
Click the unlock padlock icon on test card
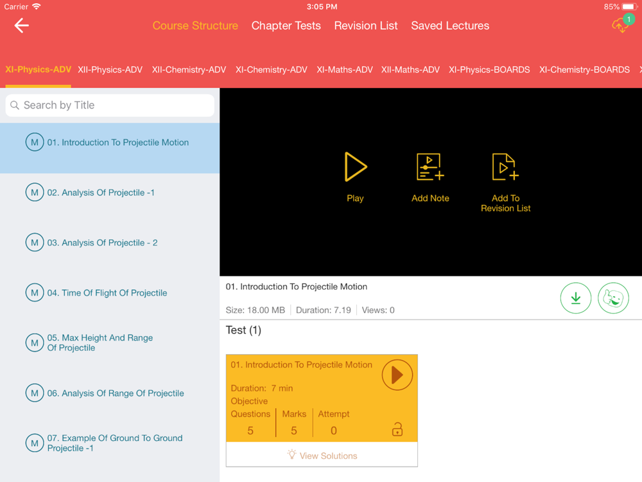coord(397,429)
